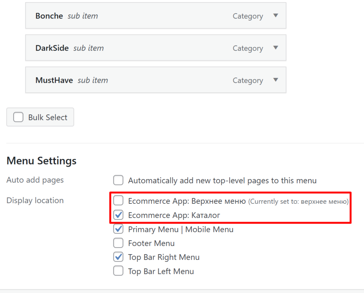Image resolution: width=364 pixels, height=293 pixels.
Task: Expand the MustHave menu item arrow
Action: 275,80
